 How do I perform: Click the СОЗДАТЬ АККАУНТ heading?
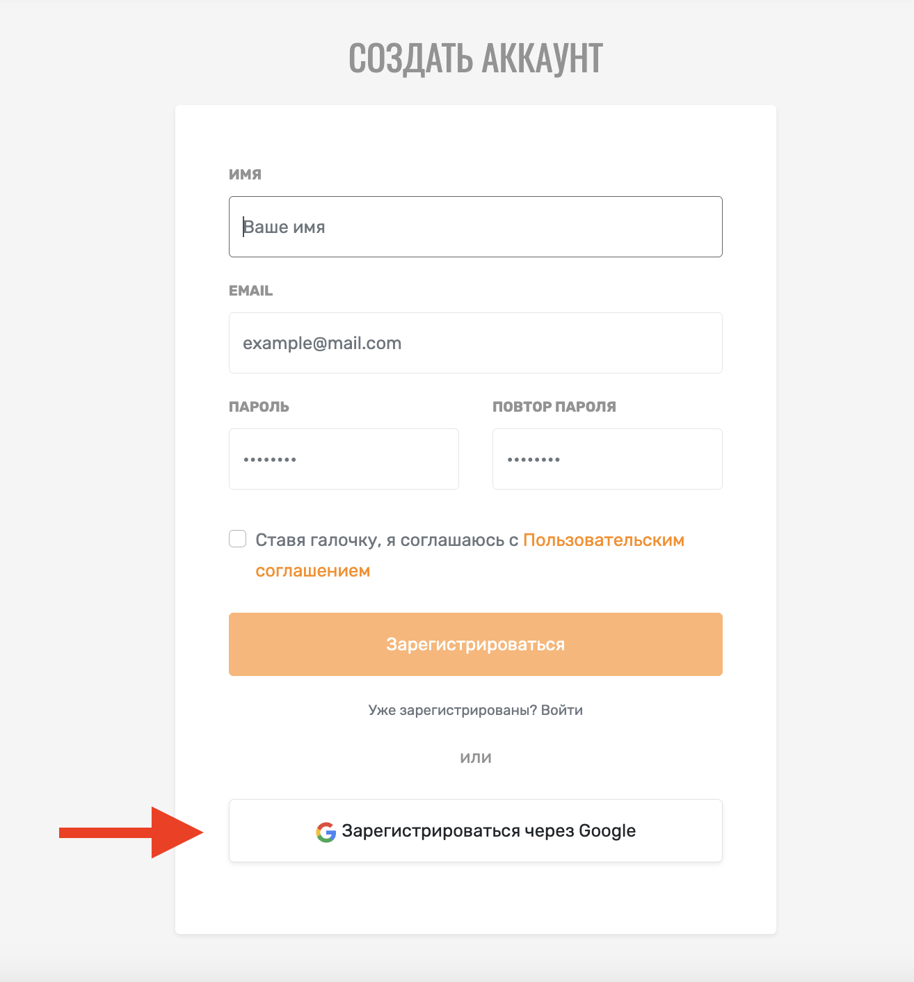(476, 58)
